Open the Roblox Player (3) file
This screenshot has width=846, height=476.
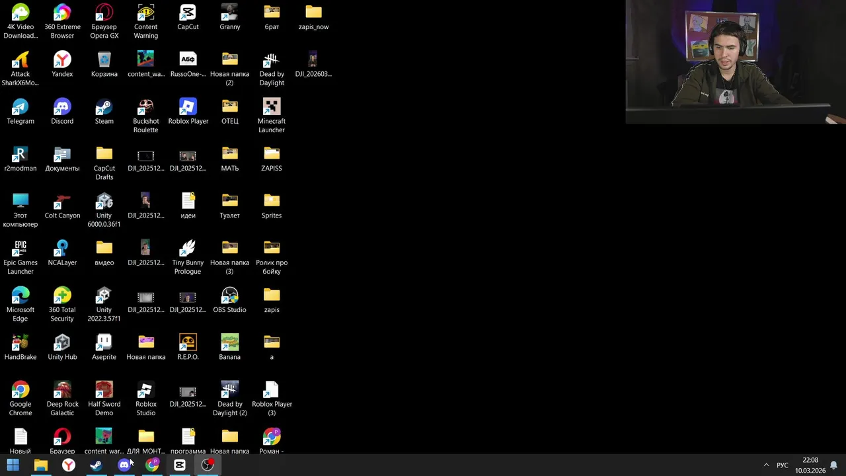coord(272,399)
